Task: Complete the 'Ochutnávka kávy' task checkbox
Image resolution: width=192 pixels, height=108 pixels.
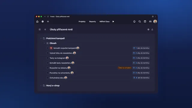Action: [47, 78]
